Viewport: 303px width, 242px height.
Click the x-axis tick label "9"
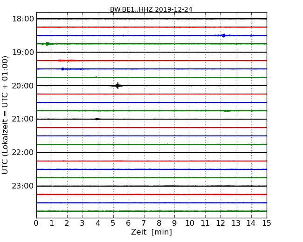tap(174, 223)
